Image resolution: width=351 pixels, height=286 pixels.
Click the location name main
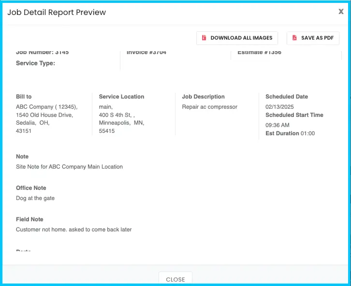pos(106,107)
